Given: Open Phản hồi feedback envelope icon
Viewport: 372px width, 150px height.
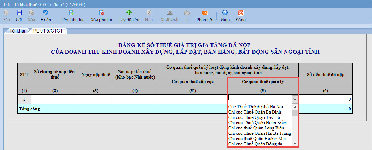Looking at the screenshot, I should [205, 13].
